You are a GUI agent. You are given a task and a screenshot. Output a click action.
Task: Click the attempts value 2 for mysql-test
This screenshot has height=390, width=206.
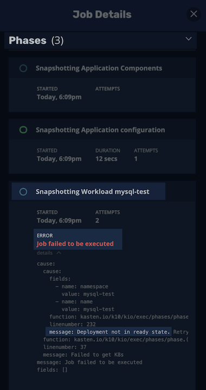(97, 220)
